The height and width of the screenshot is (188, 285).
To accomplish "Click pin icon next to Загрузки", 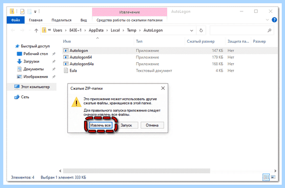I will 54,61.
